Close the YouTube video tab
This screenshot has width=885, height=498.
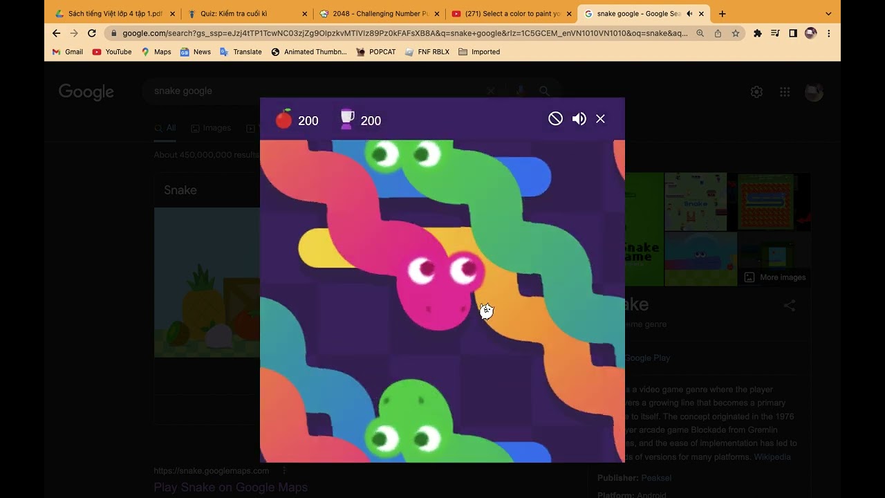pos(569,14)
